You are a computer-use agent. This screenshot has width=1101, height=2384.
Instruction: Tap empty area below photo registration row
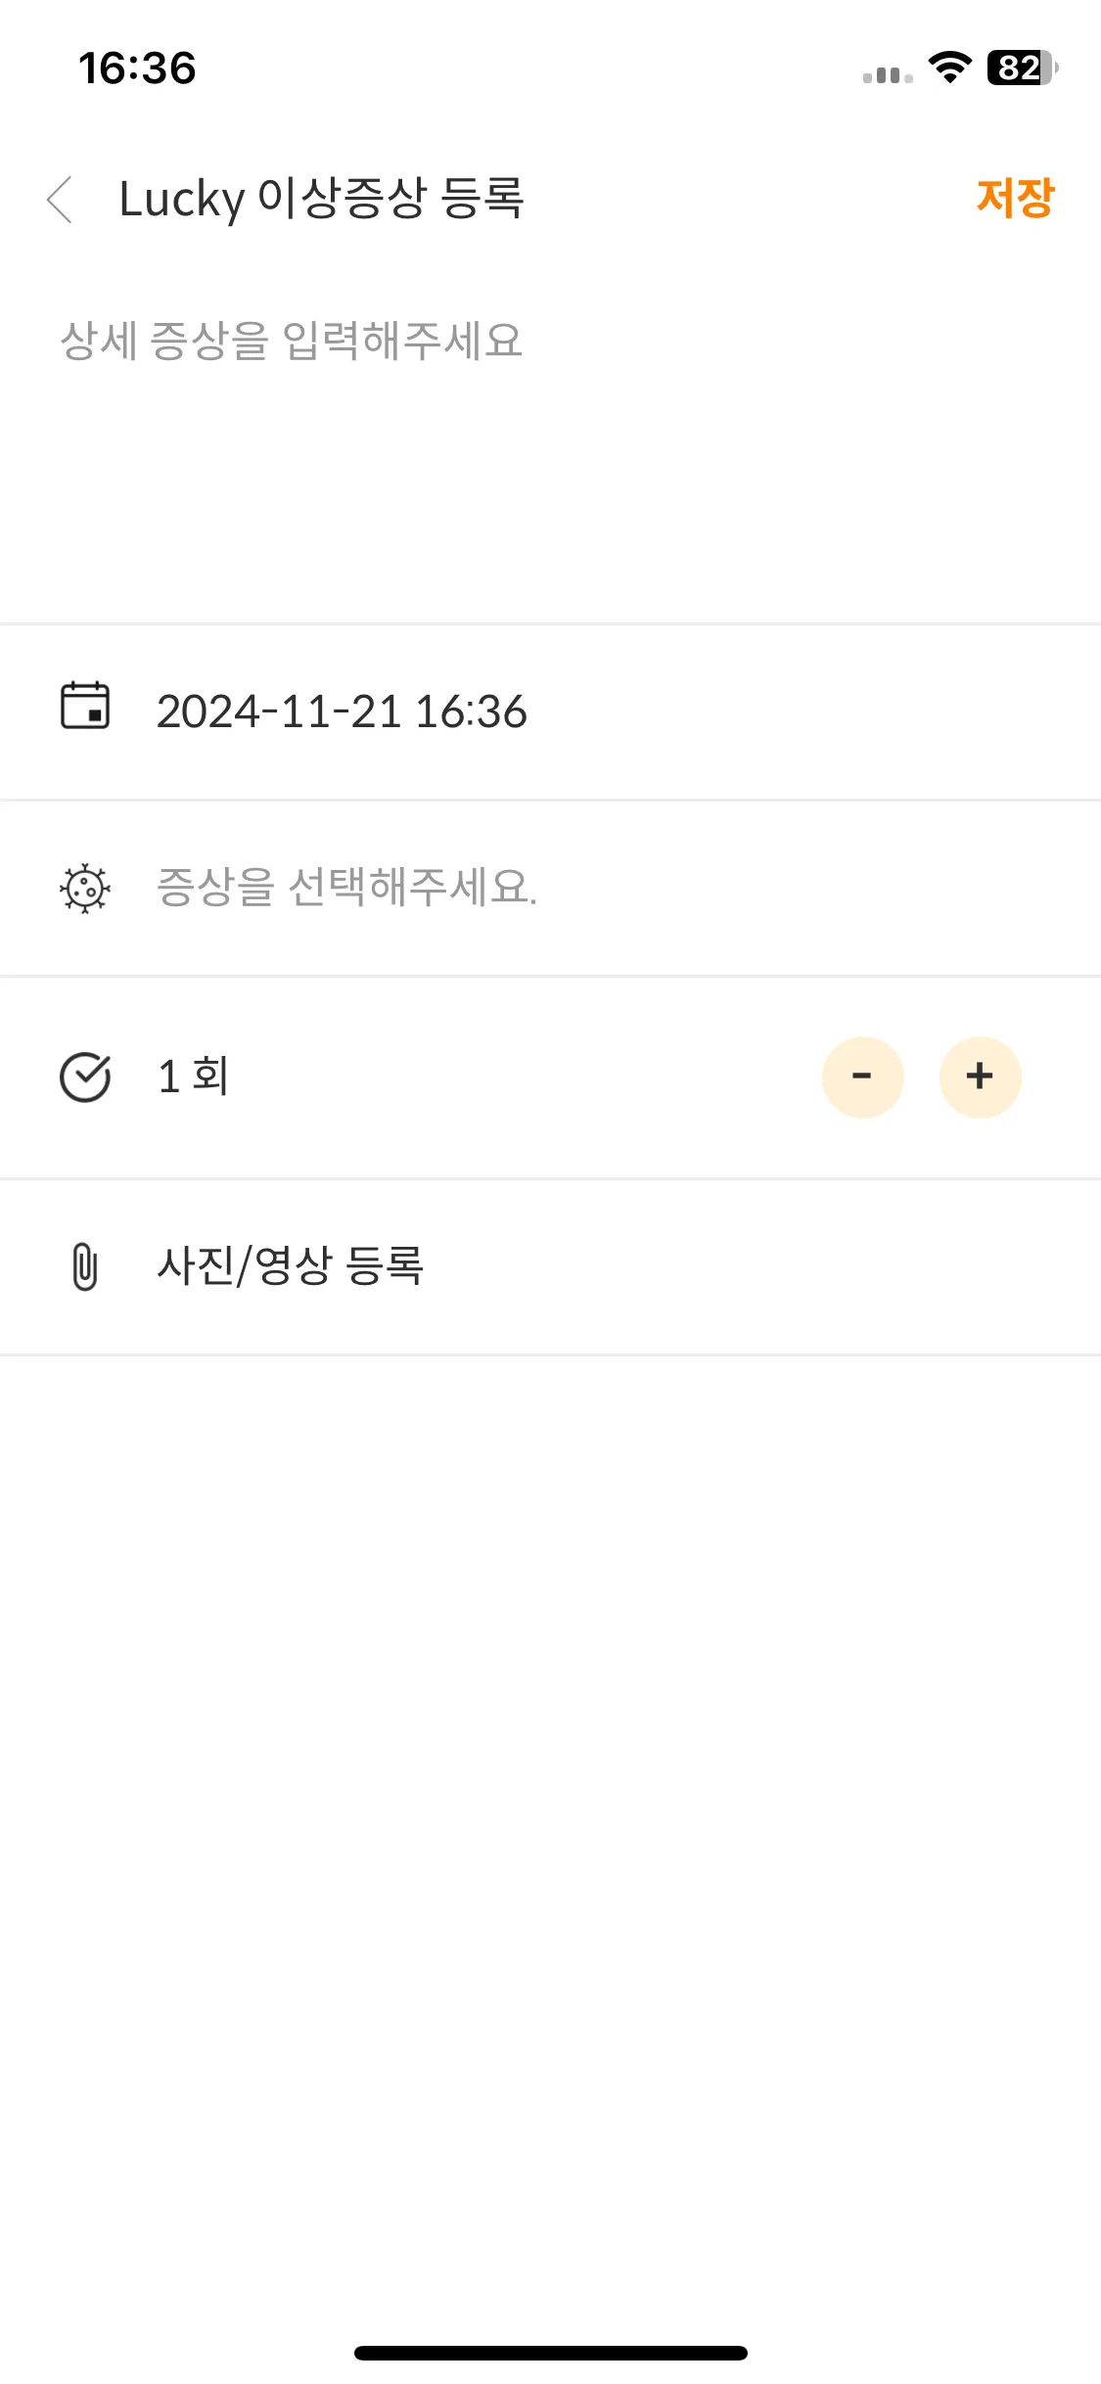click(x=550, y=1811)
